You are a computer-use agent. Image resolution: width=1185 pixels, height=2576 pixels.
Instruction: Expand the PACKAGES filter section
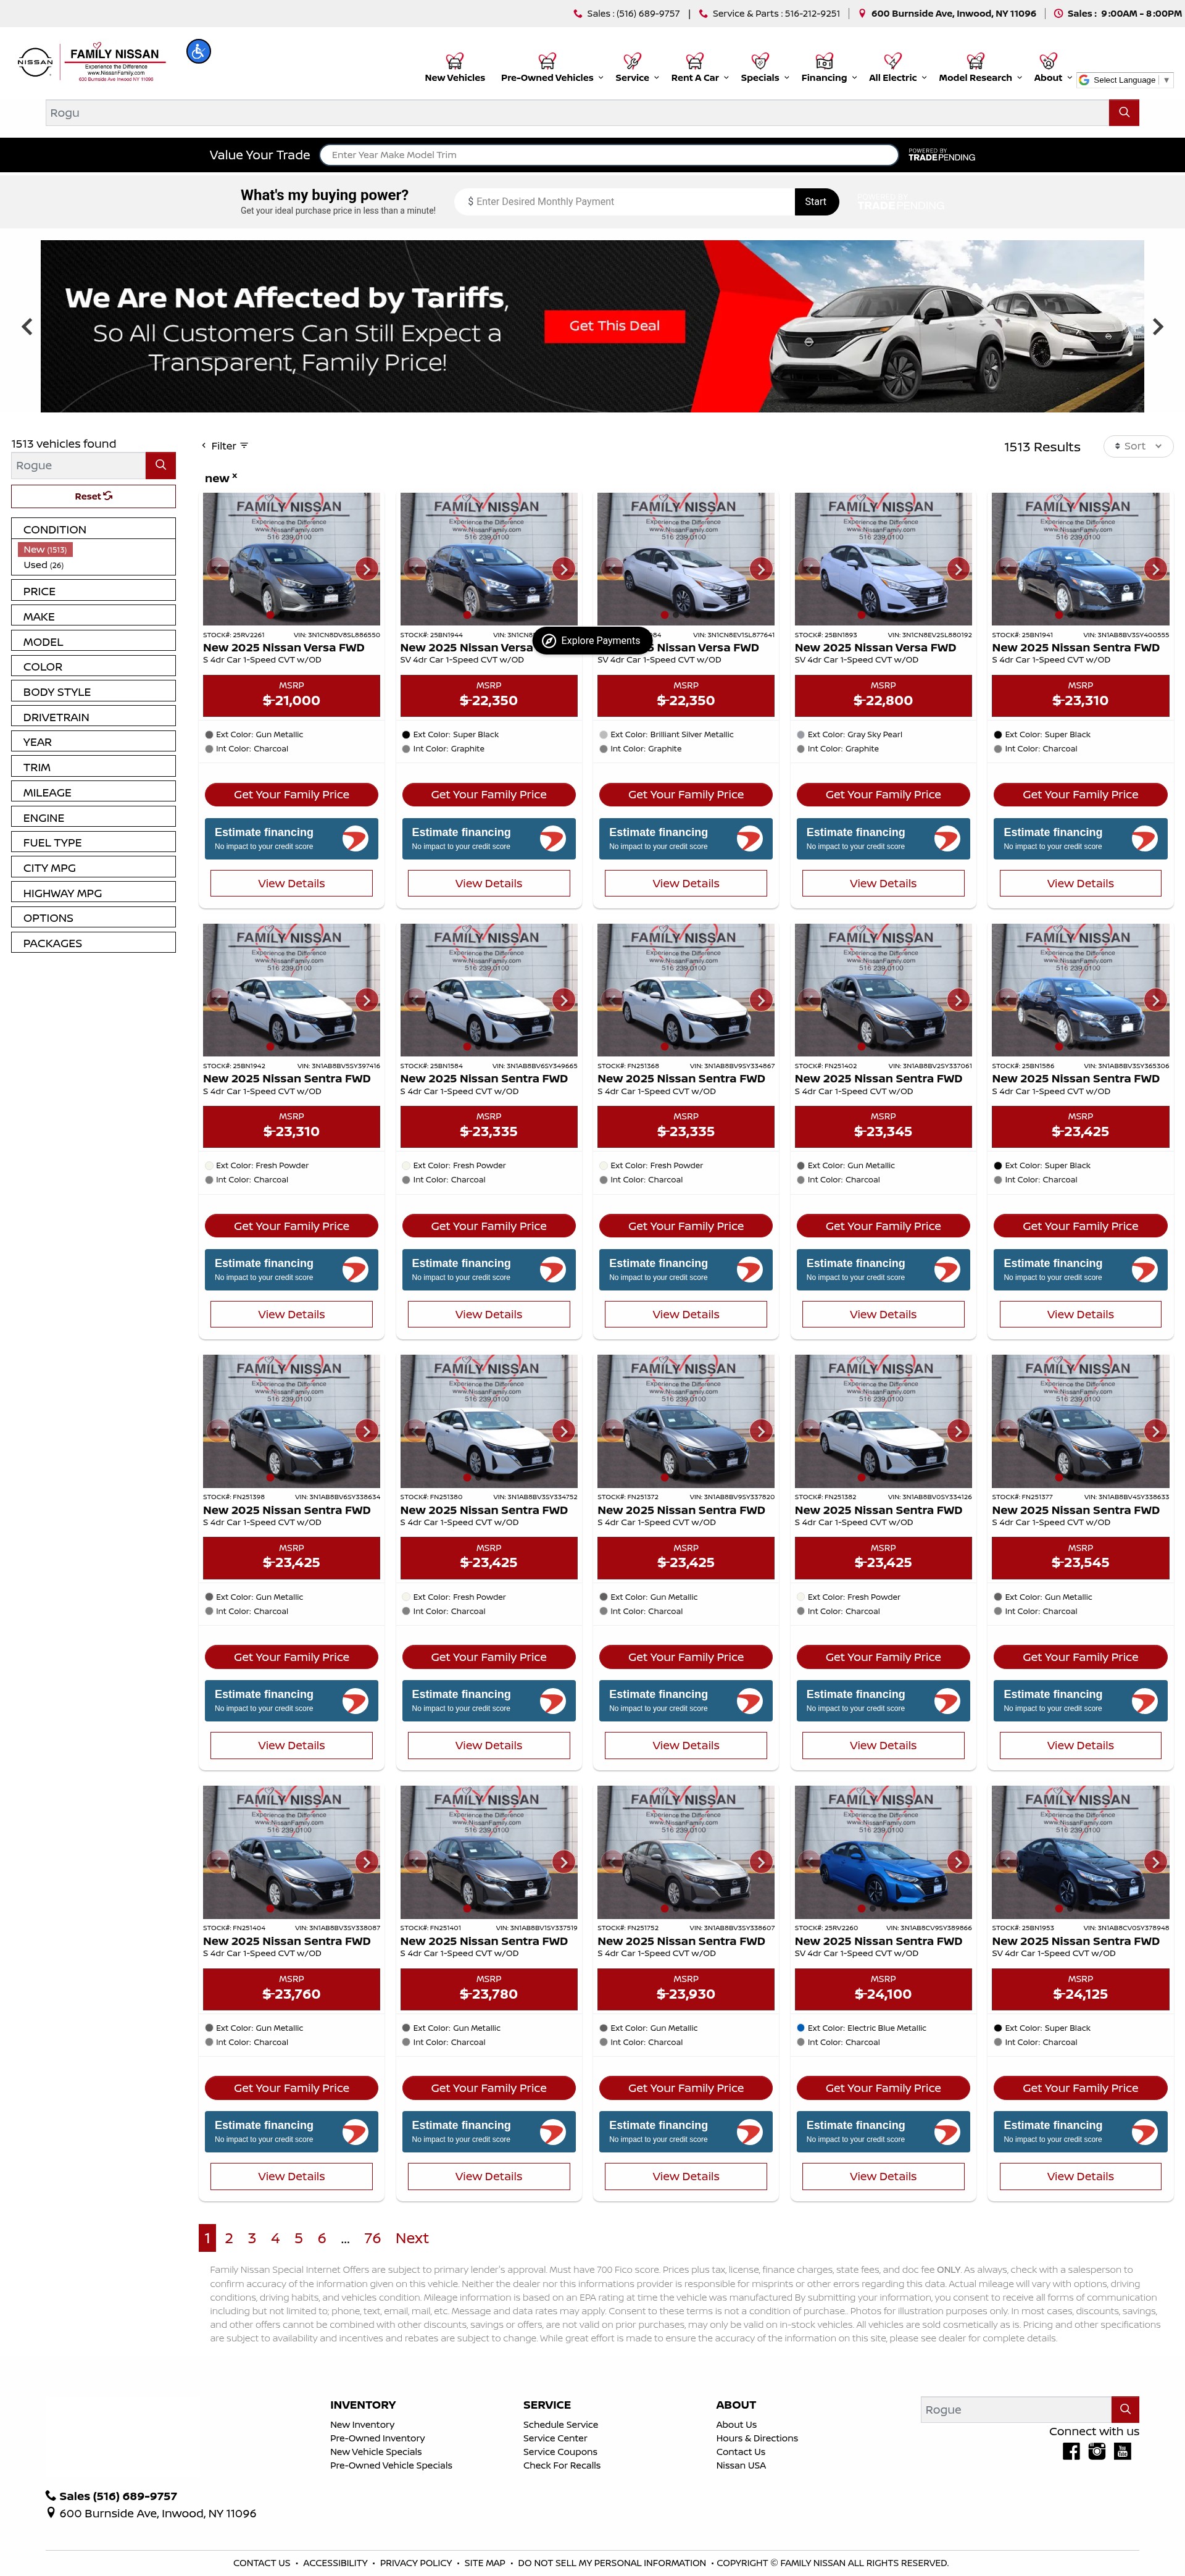click(93, 943)
